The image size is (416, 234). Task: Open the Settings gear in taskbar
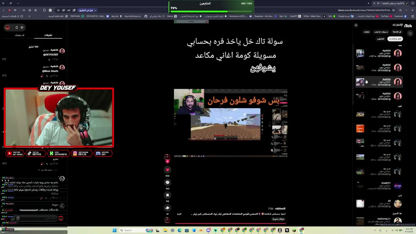coord(172,230)
